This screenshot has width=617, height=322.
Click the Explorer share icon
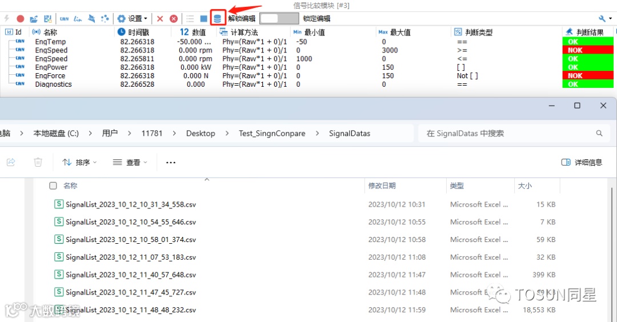point(11,162)
